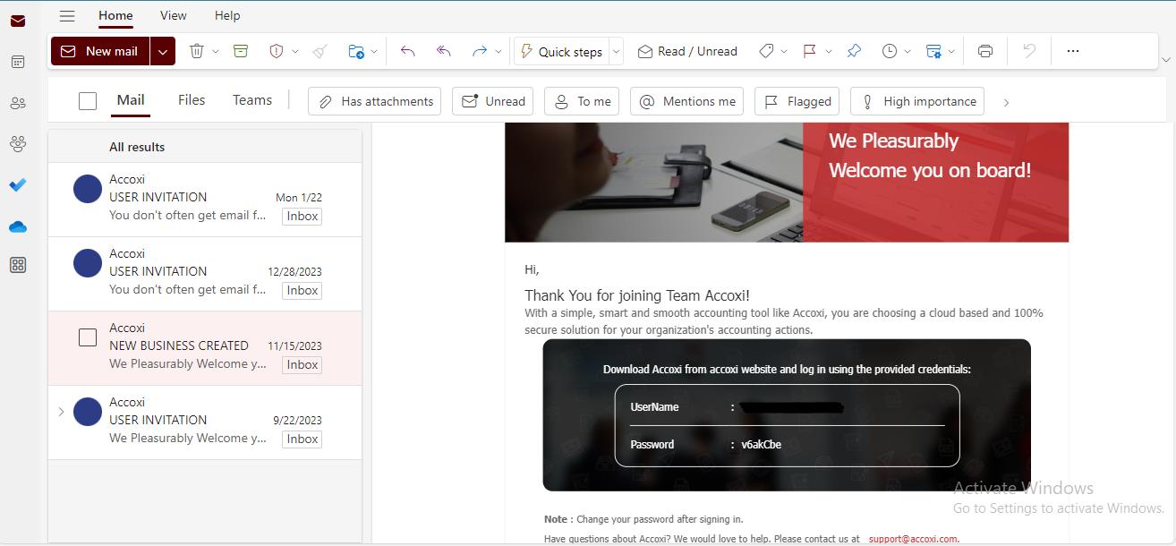This screenshot has height=546, width=1176.
Task: Open To Do checkmark app in sidebar
Action: tap(18, 185)
